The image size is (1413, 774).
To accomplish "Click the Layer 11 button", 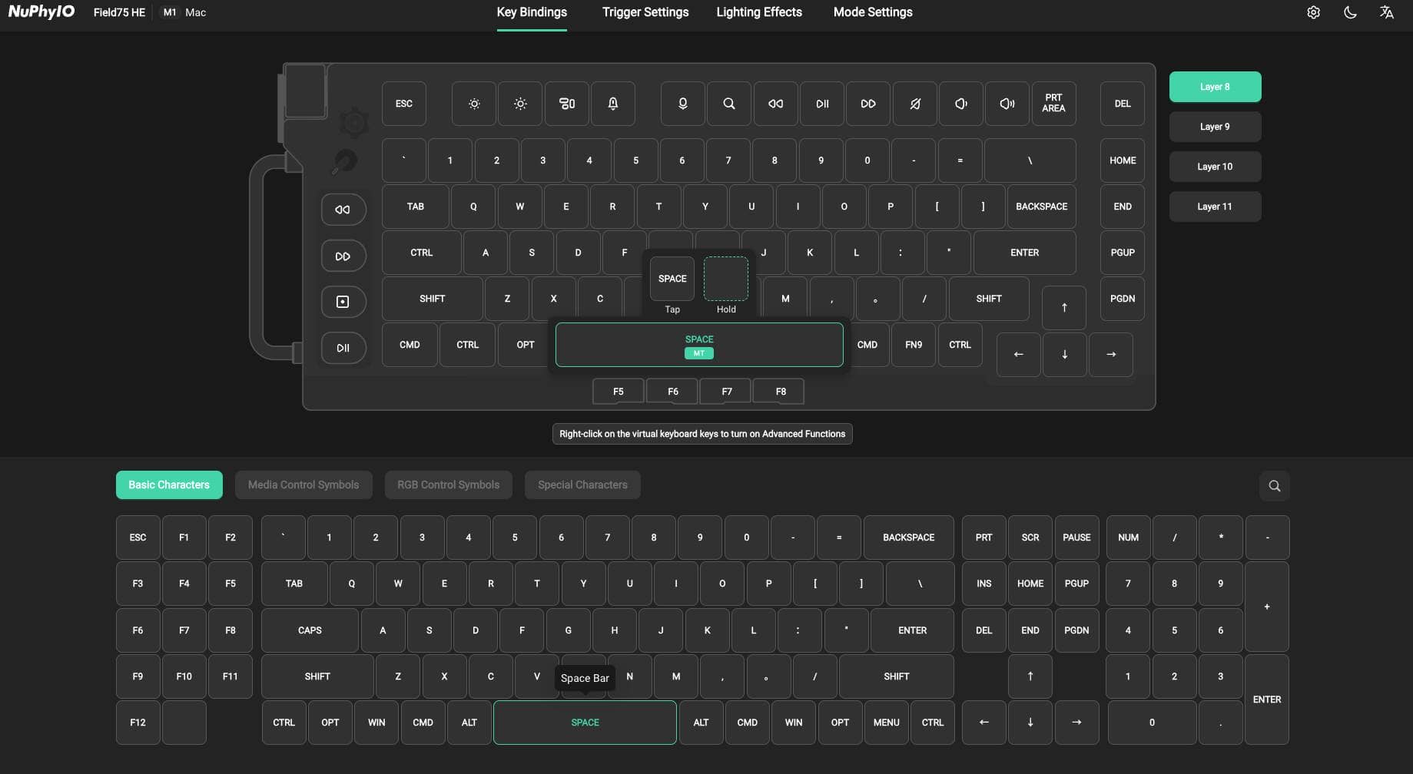I will (x=1214, y=206).
